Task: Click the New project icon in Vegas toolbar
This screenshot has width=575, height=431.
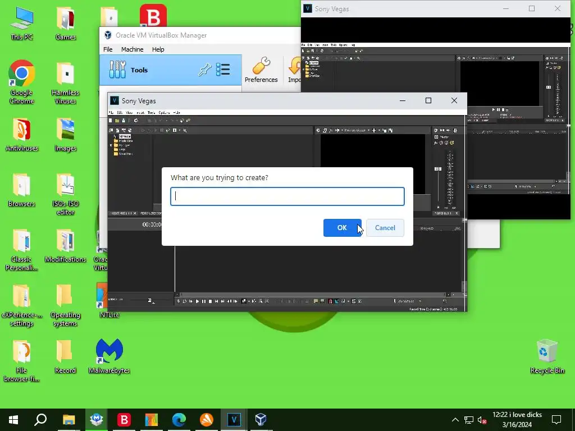Action: click(x=111, y=121)
